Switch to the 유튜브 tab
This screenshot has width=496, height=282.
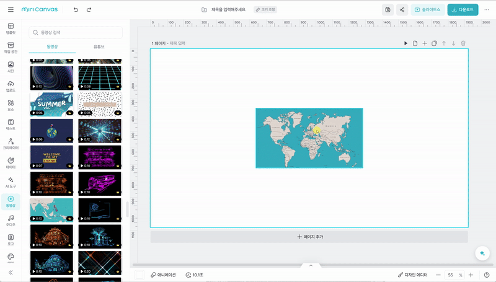pos(99,47)
